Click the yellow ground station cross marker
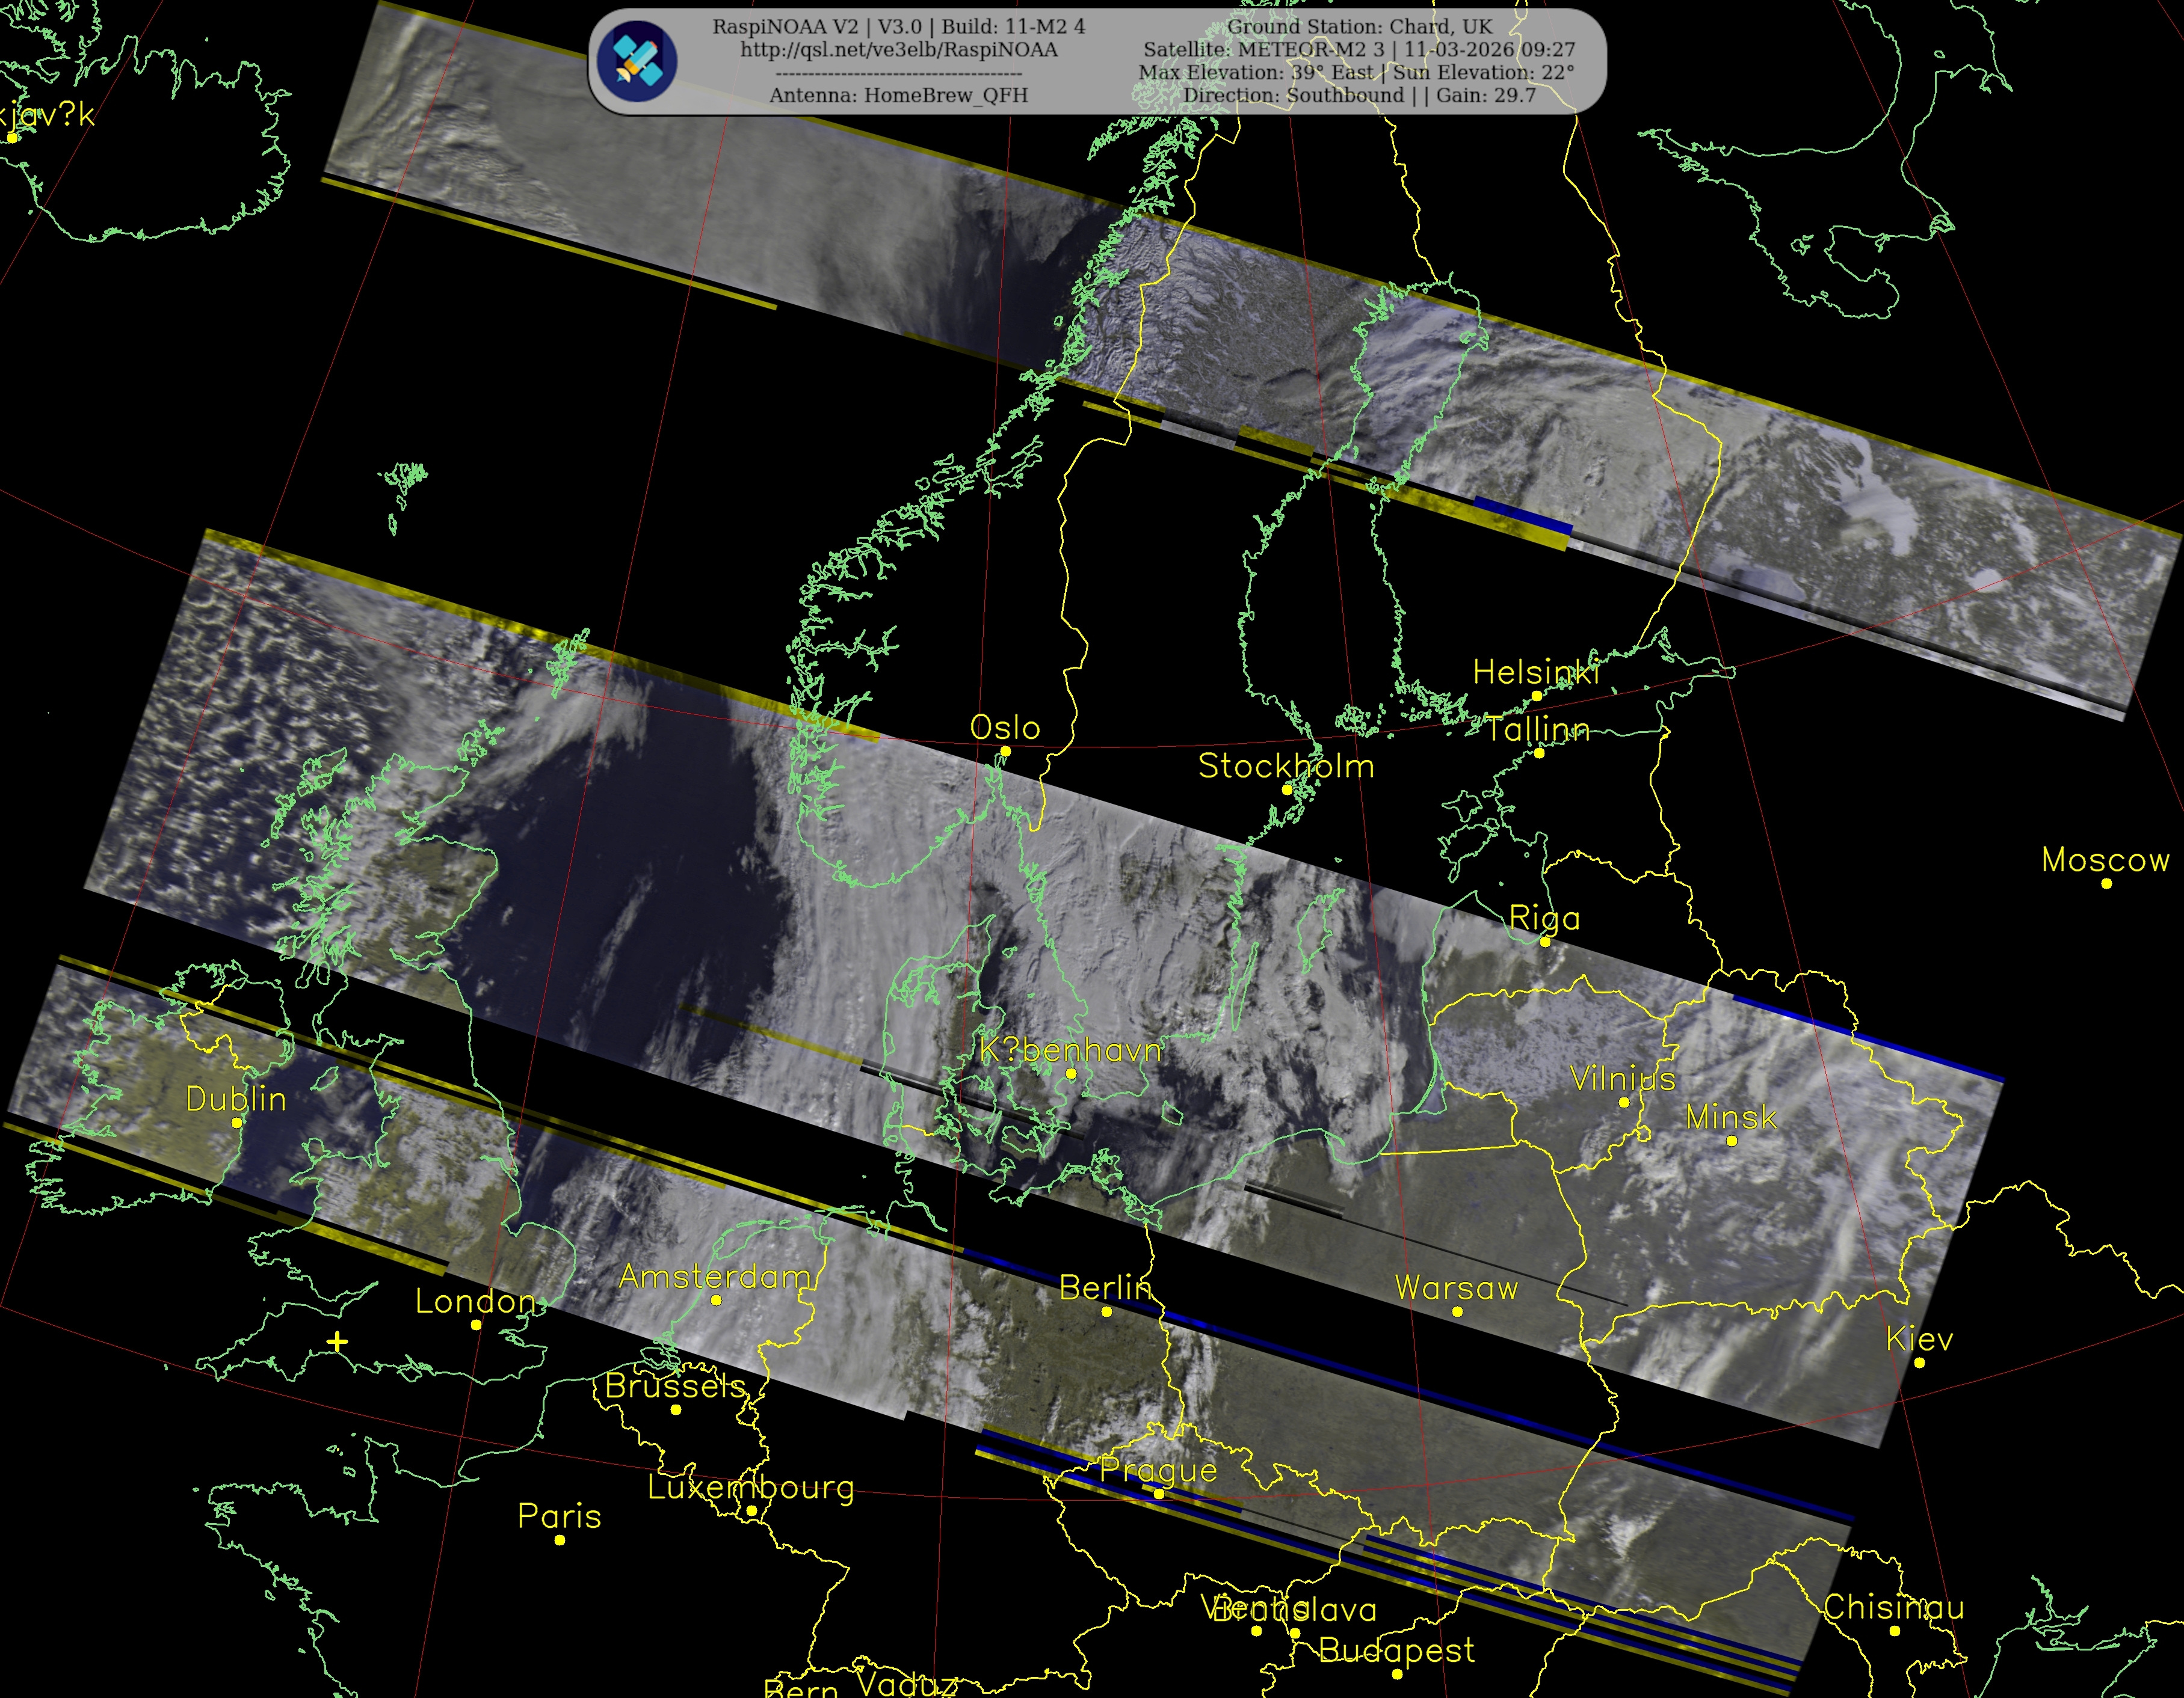Screen dimensions: 2184x1698 (x=337, y=1341)
